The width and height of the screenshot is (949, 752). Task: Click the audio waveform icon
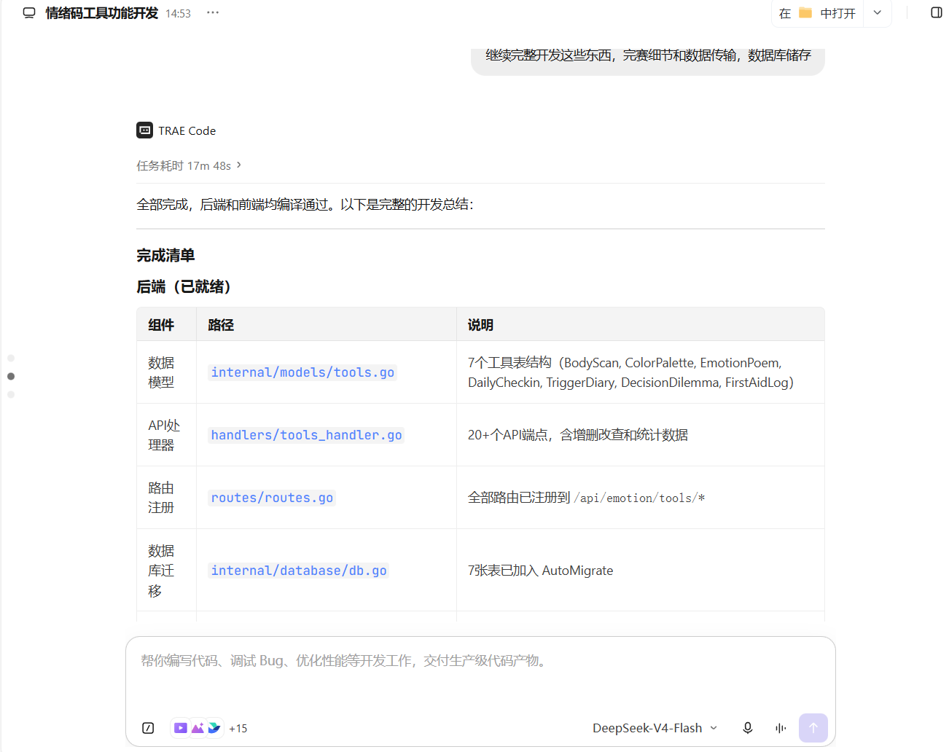[781, 728]
